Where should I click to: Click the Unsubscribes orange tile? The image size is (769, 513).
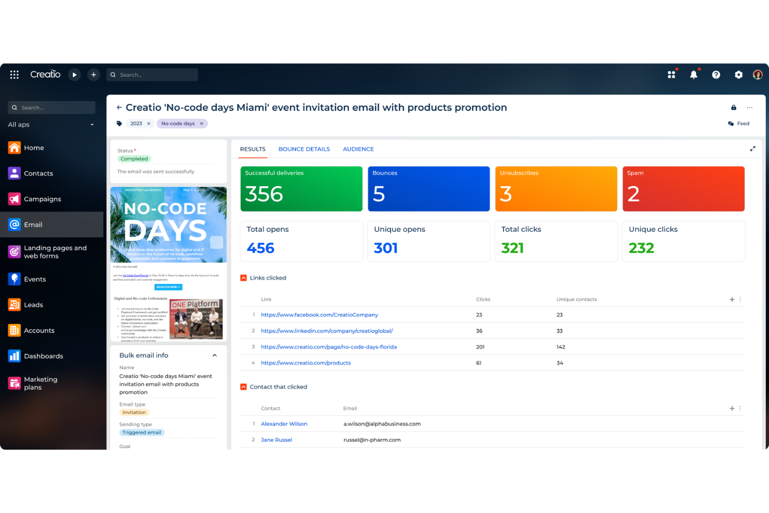[x=556, y=189]
